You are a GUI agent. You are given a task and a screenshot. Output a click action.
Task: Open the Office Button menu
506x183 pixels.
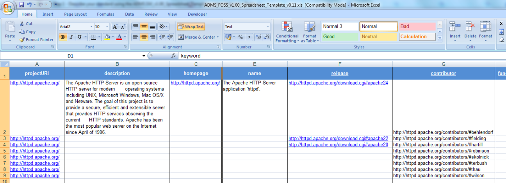coord(8,8)
